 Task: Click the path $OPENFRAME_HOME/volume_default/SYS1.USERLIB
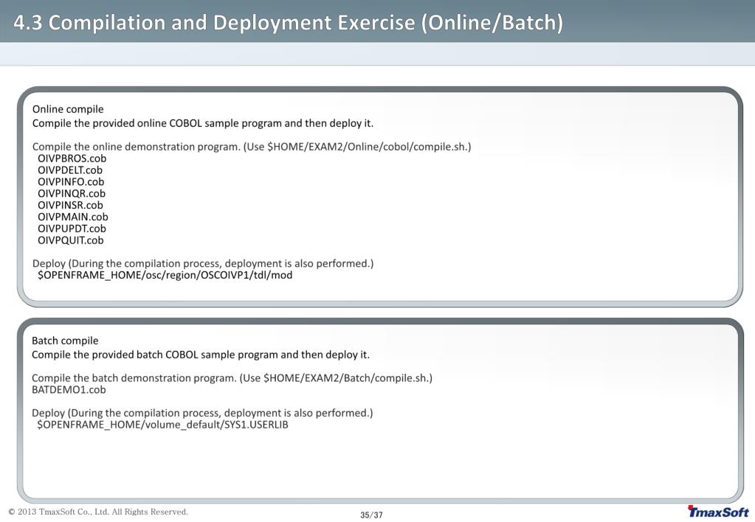click(x=163, y=425)
